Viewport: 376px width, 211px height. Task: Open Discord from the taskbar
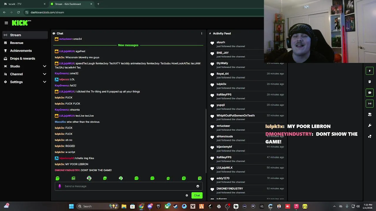(150, 206)
